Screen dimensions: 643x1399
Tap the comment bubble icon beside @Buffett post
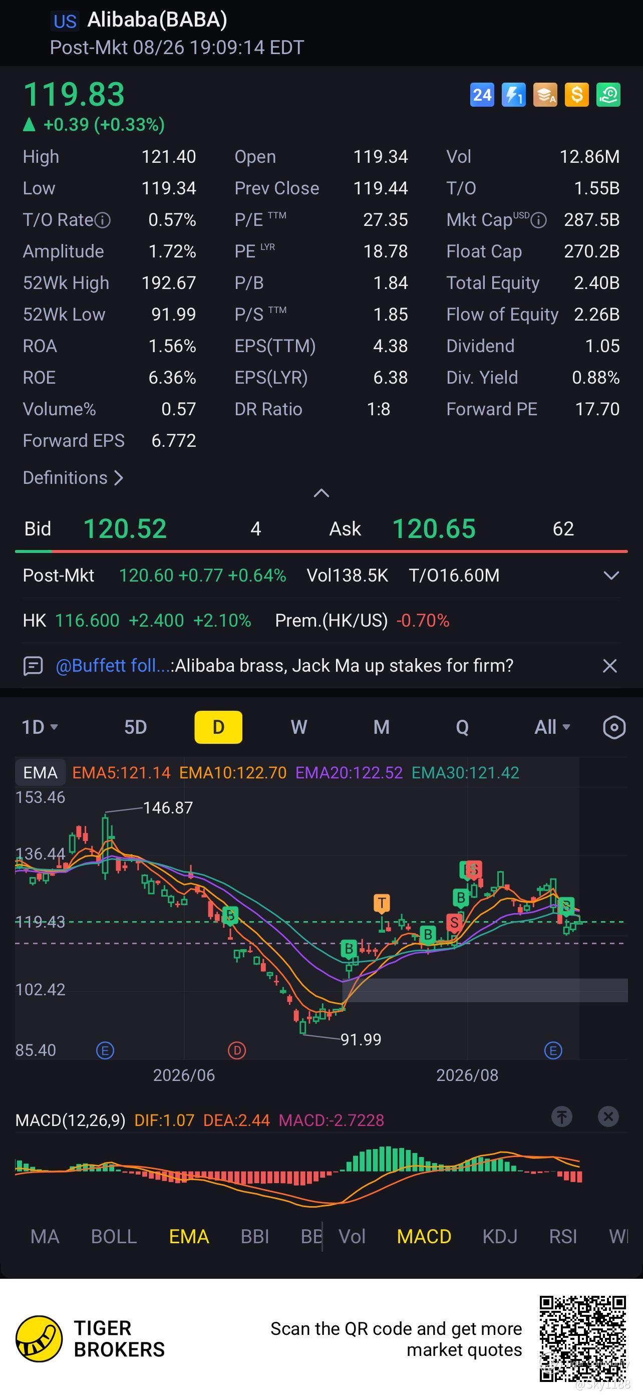33,665
